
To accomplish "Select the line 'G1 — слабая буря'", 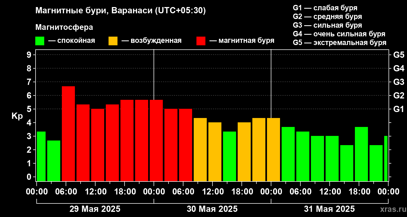I will 325,8.
